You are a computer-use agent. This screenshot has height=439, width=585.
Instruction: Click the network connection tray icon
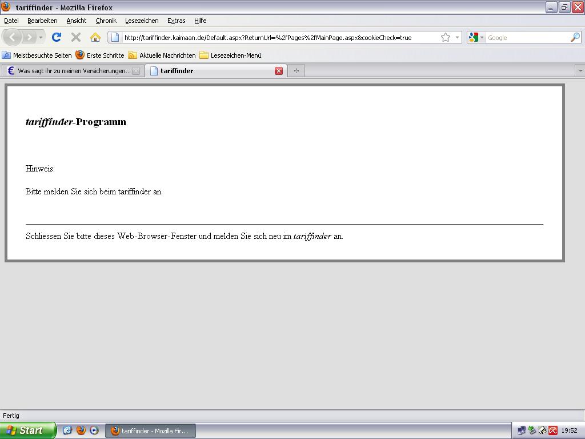click(x=522, y=430)
